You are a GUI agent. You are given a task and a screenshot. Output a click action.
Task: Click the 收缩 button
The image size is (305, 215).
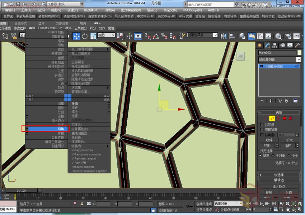click(269, 140)
